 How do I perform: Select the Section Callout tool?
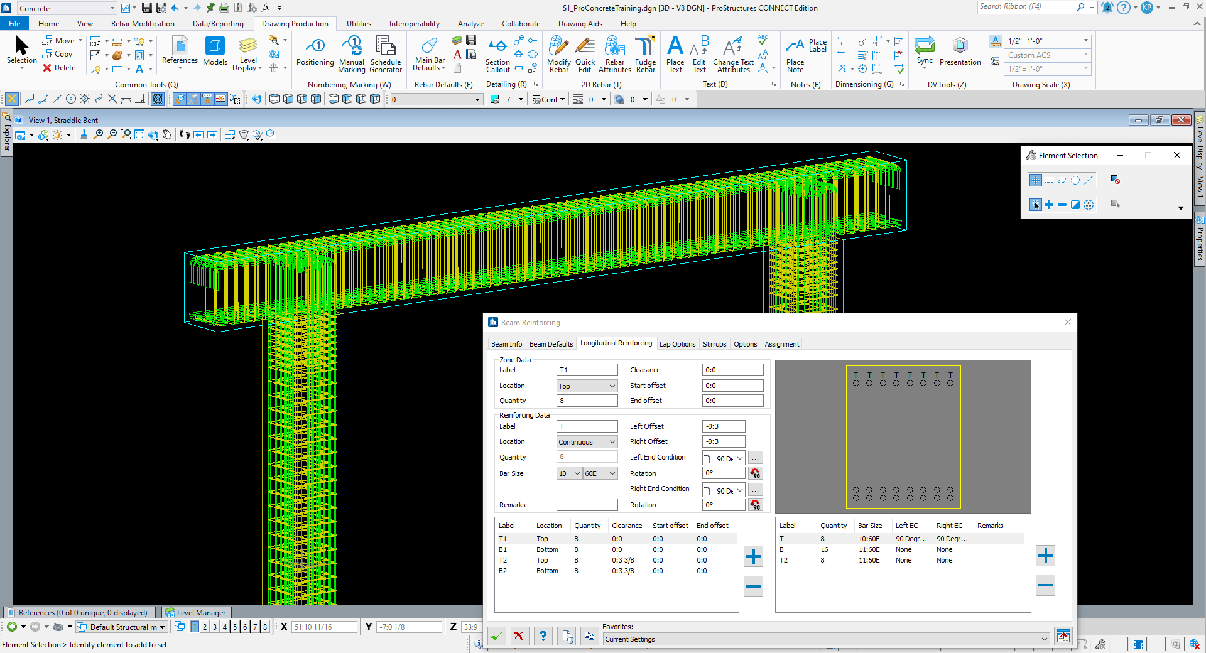pos(497,54)
